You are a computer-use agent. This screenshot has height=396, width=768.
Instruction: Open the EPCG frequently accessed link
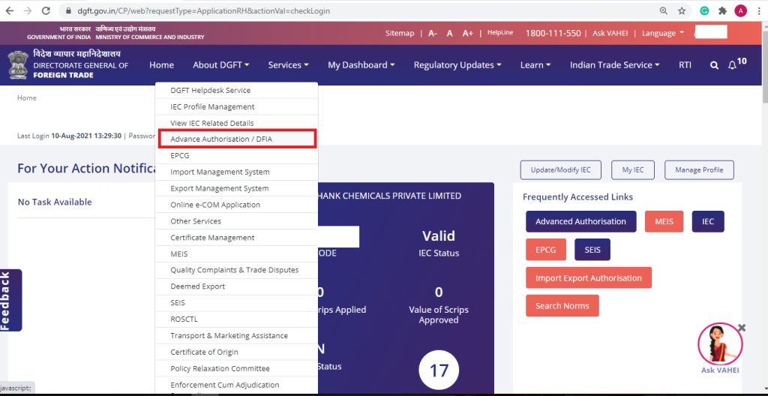click(x=546, y=250)
